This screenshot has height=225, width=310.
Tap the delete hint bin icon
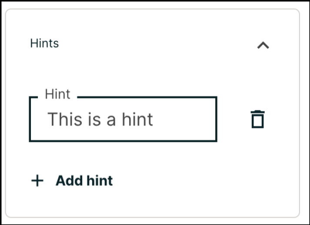257,119
